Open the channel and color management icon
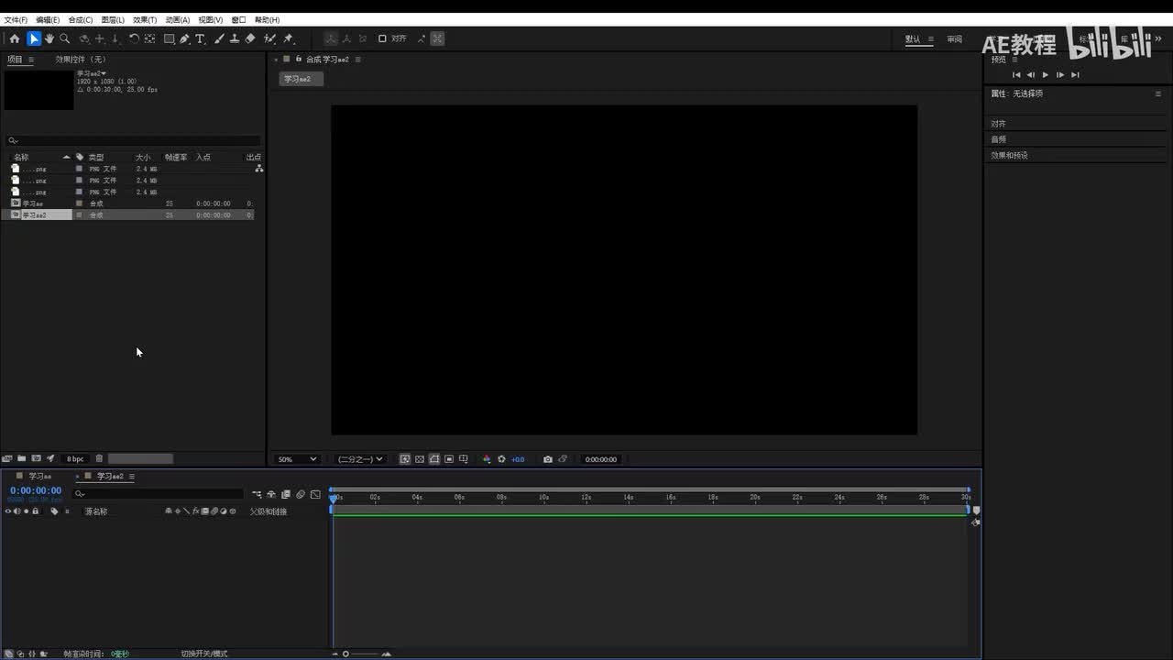 tap(487, 459)
